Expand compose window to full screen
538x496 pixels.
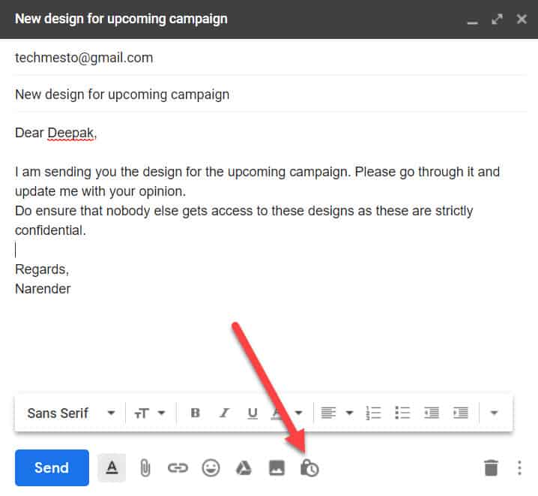498,20
